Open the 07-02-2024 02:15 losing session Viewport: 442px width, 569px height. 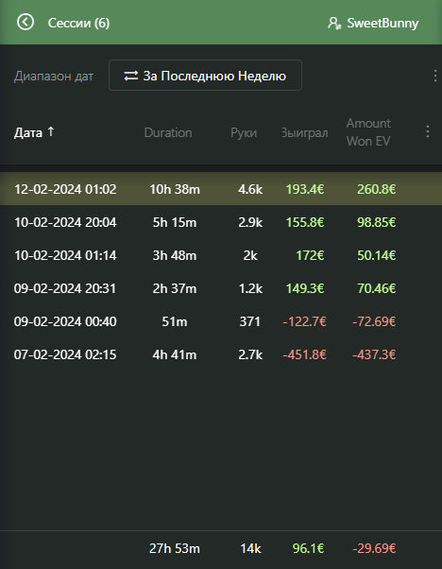point(221,354)
